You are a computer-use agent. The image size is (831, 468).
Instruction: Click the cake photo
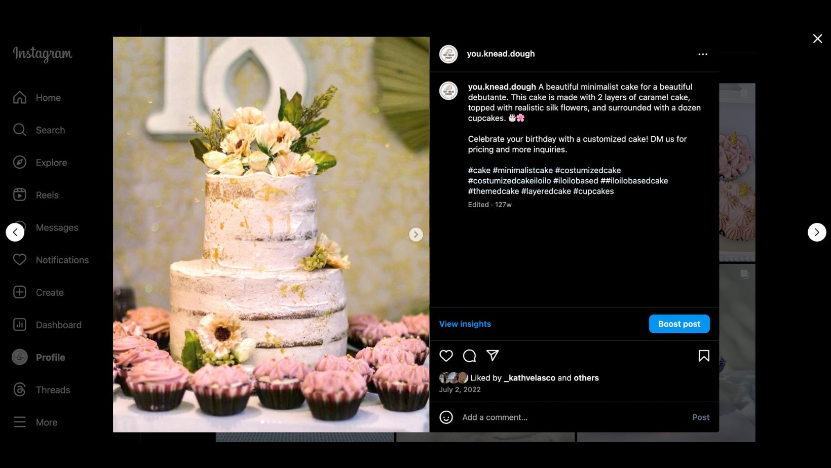coord(271,234)
